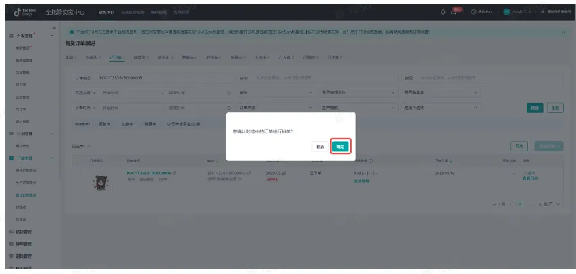Click the 计划管理 sidebar icon
576x274 pixels.
point(11,134)
